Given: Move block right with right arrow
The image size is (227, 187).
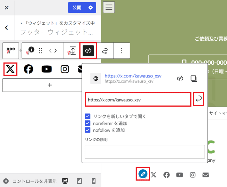Looking at the screenshot, I should (55, 51).
